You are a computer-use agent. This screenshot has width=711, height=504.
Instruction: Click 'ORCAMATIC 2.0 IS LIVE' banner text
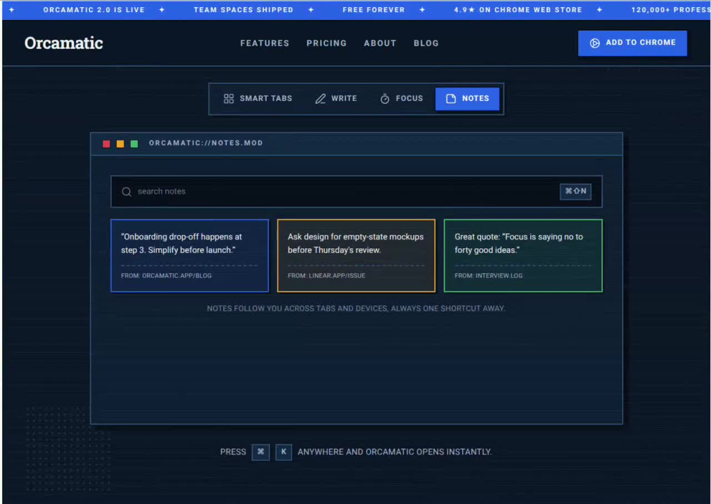(94, 9)
